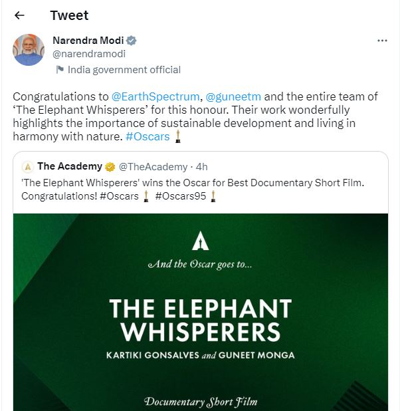Viewport: 400px width, 411px height.
Task: Open the India government official label
Action: click(123, 70)
